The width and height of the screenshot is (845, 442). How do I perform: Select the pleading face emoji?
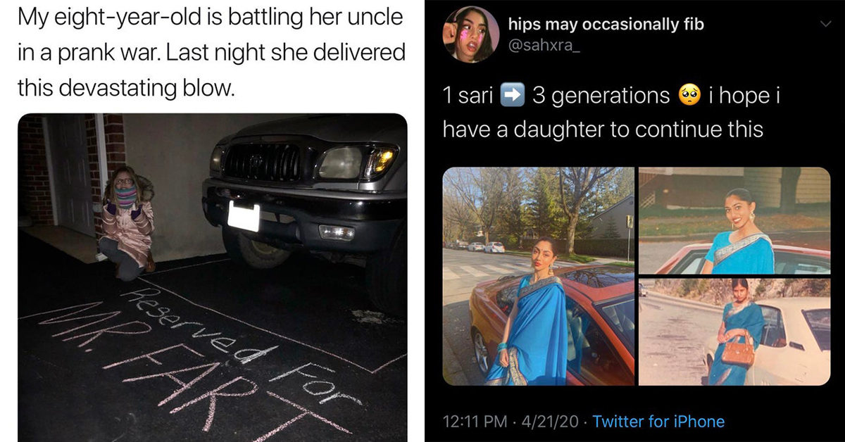click(x=688, y=95)
